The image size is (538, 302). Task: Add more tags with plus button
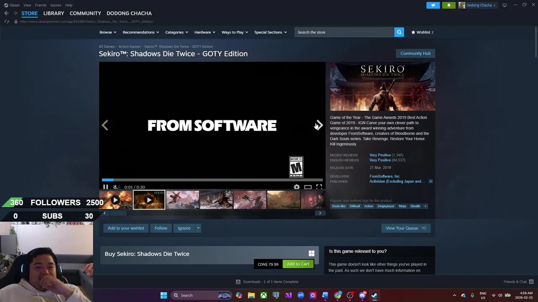(x=425, y=206)
